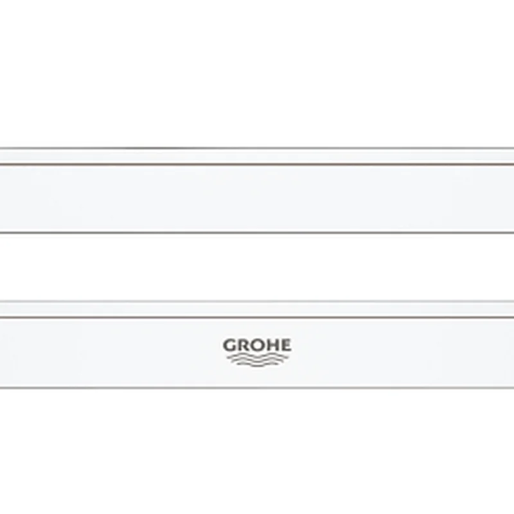Click the blank white area below lower panel
This screenshot has height=514, width=514.
pos(257,450)
